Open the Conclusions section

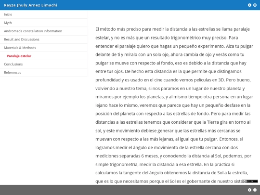pyautogui.click(x=44, y=64)
